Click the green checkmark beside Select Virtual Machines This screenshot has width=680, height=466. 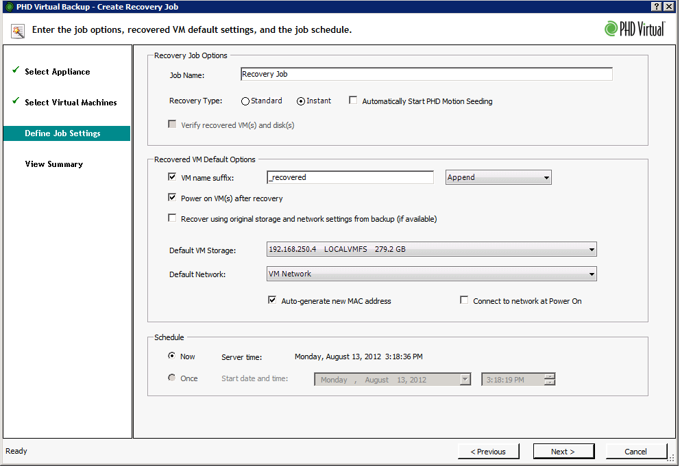(16, 101)
